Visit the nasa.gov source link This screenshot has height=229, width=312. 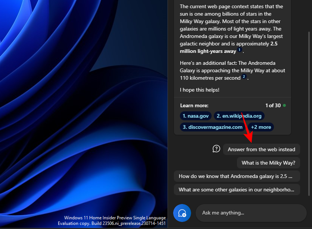pyautogui.click(x=196, y=116)
